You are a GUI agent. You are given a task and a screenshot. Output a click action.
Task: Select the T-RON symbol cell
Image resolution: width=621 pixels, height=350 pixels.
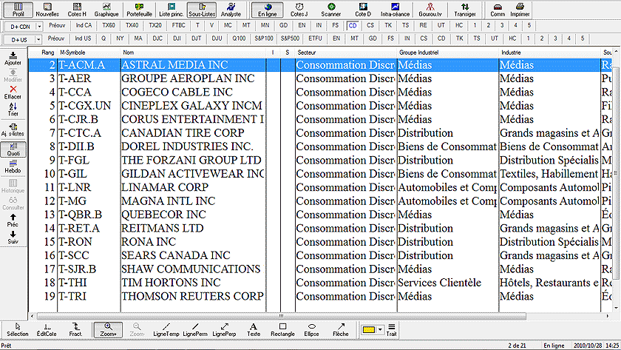89,242
